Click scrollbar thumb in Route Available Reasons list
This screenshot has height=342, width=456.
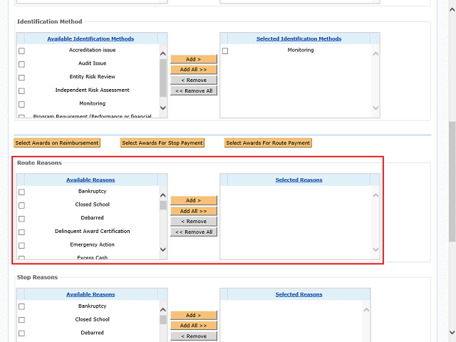[163, 205]
